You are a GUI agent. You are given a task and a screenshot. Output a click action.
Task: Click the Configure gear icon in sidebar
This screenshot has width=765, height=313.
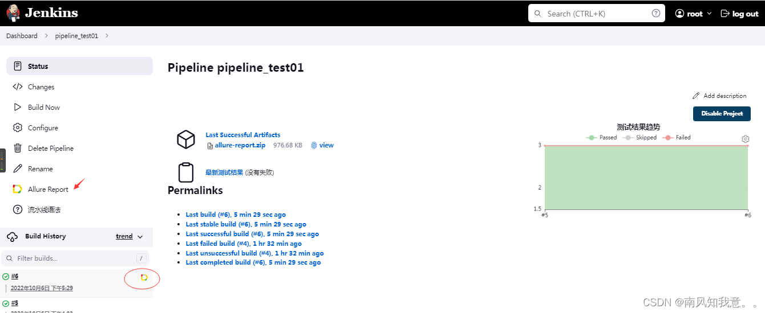point(18,127)
